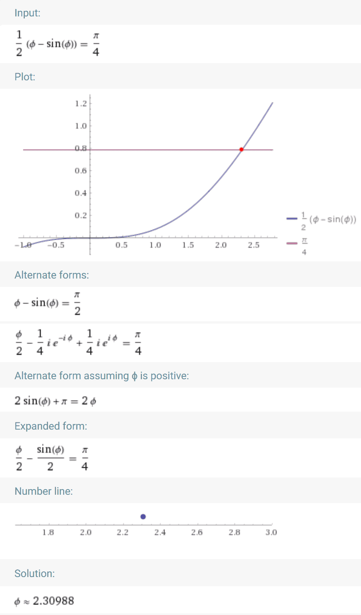
Task: Click the Expanded form heading
Action: click(51, 426)
